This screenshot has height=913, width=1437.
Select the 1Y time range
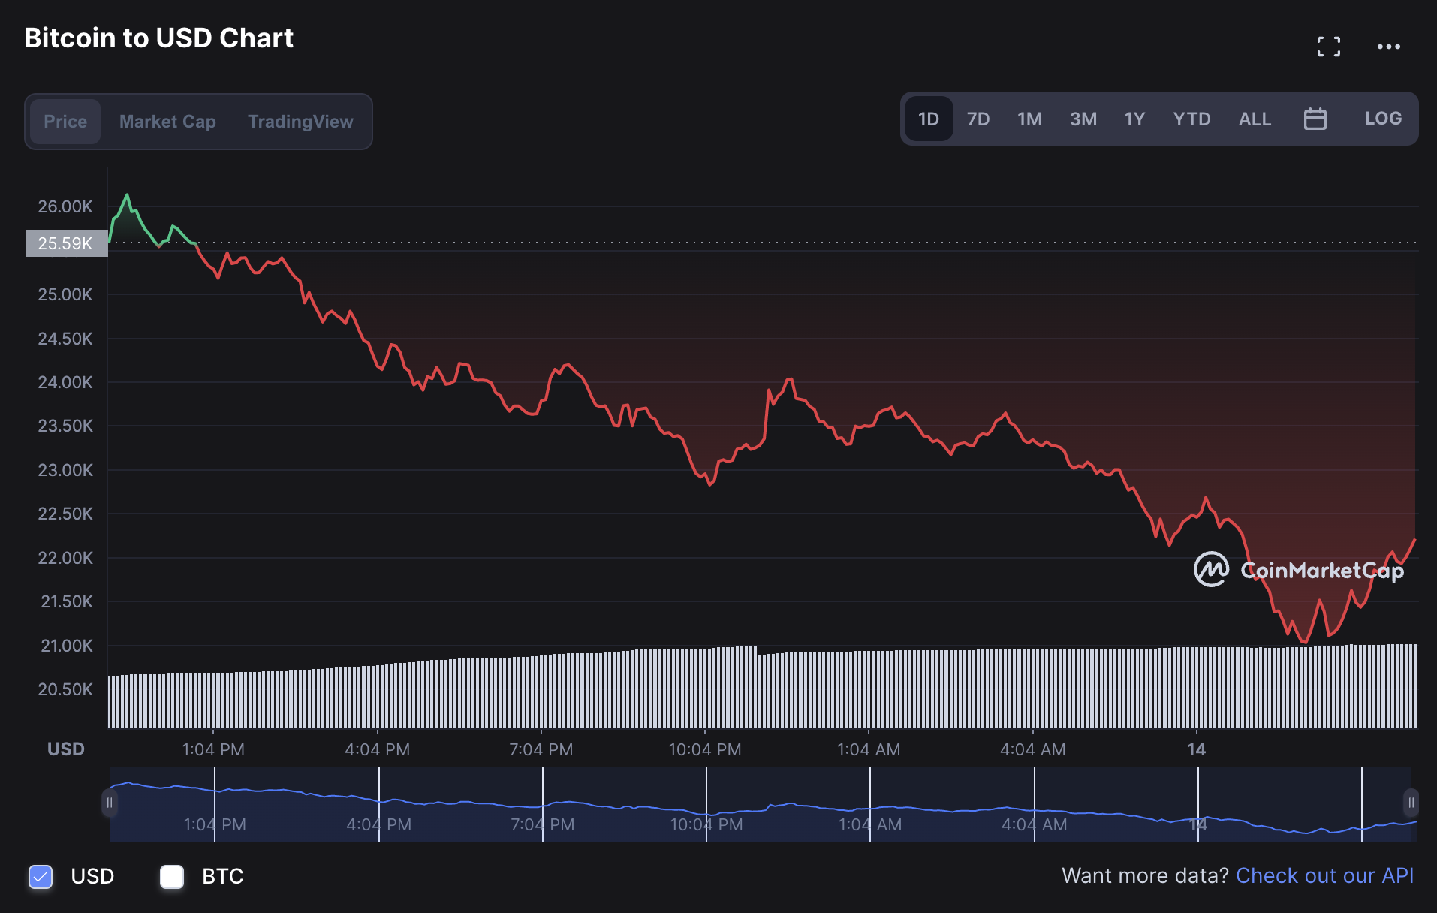(x=1134, y=119)
